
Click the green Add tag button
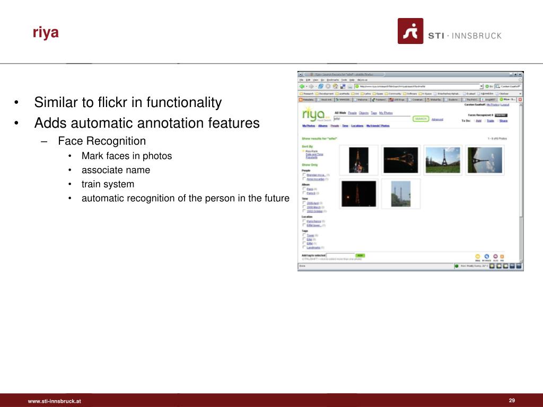pyautogui.click(x=360, y=255)
